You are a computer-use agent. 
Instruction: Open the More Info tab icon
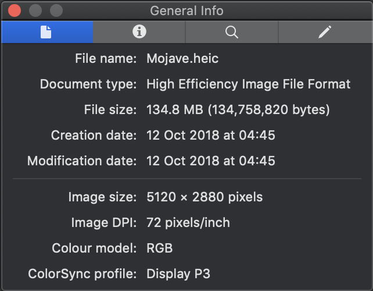[x=139, y=31]
